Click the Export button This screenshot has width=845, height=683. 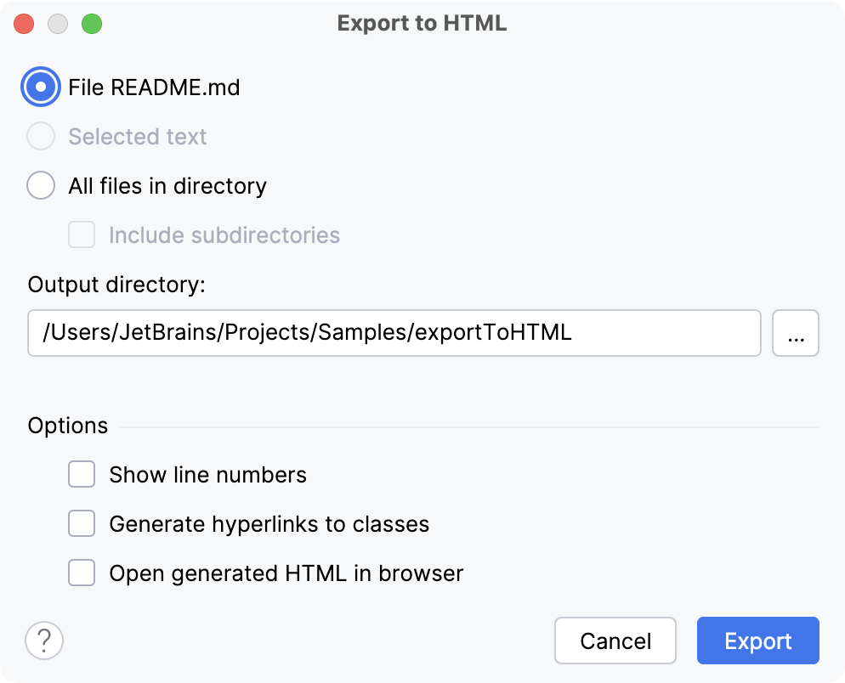coord(757,641)
